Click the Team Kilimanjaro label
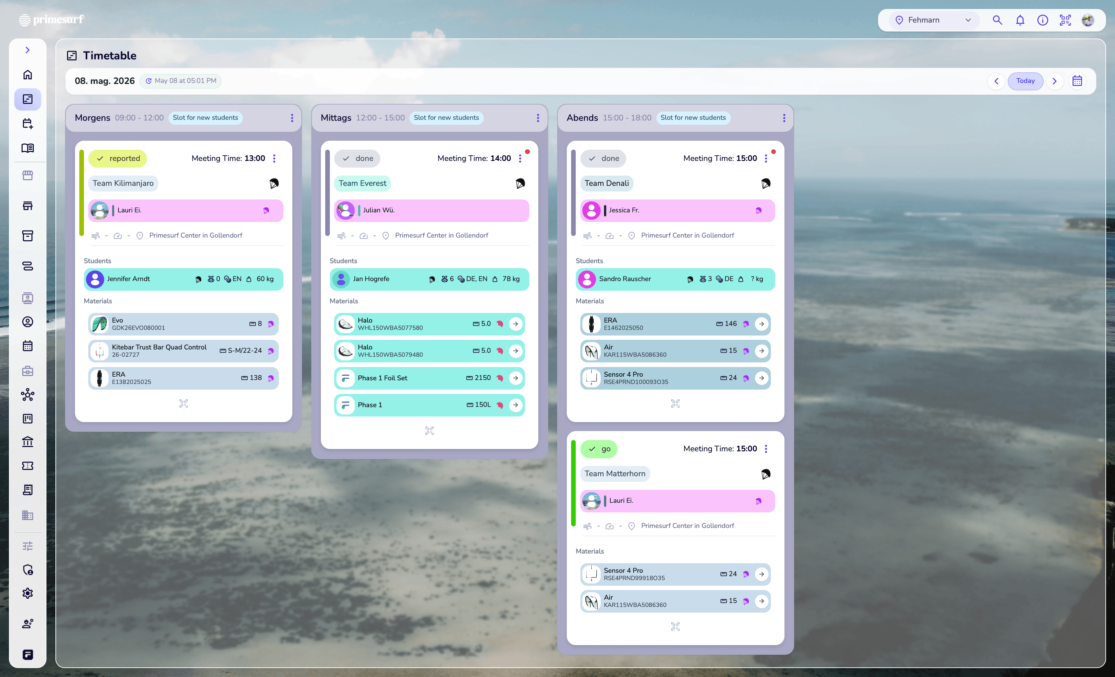Viewport: 1115px width, 677px height. 123,183
